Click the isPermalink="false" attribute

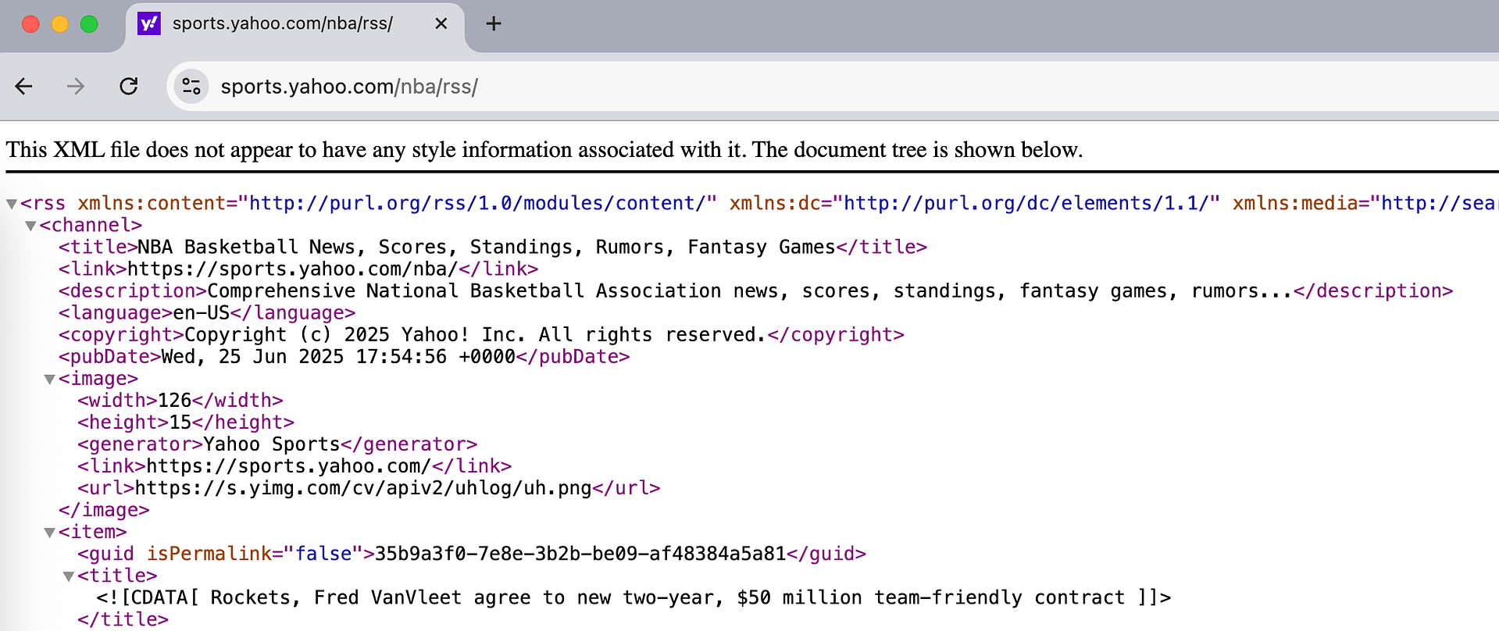coord(255,553)
